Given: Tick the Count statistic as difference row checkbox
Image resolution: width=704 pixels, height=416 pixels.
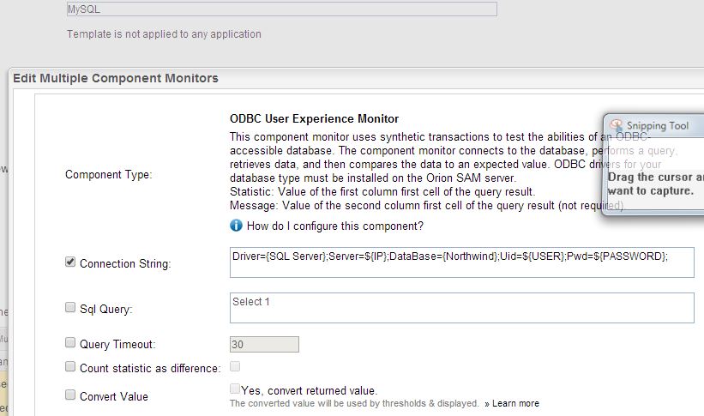Looking at the screenshot, I should [70, 366].
